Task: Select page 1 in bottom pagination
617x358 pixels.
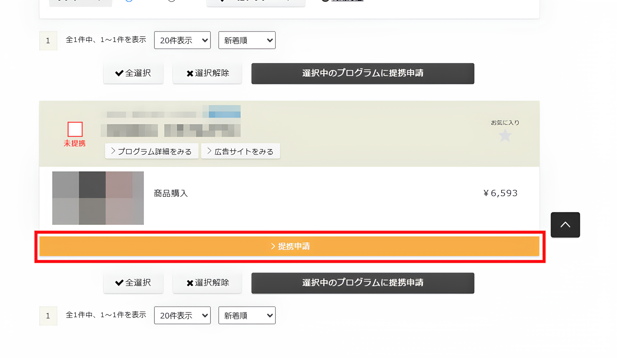Action: pyautogui.click(x=48, y=316)
